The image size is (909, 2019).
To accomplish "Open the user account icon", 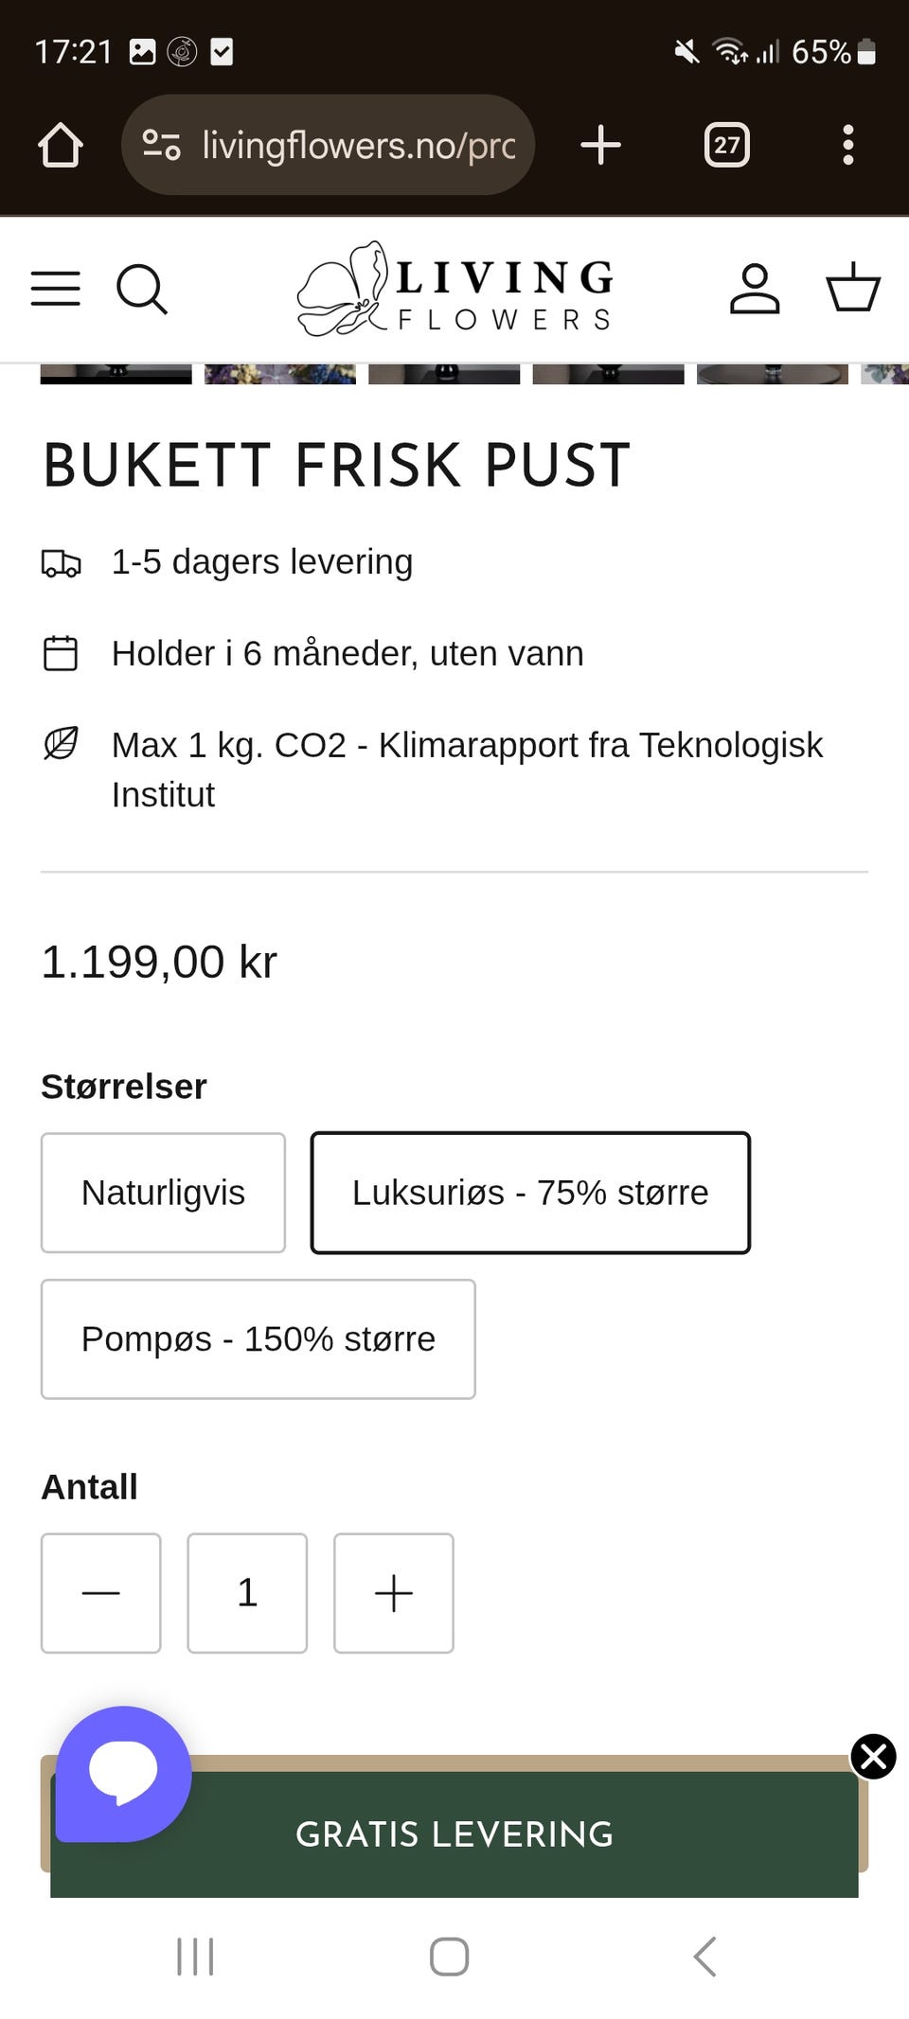I will click(755, 289).
